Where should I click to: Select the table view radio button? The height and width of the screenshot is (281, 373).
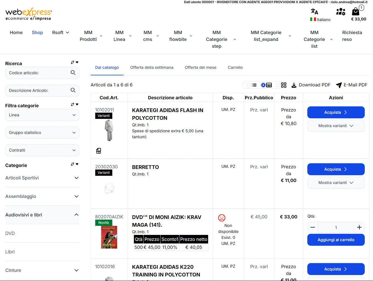[x=263, y=85]
